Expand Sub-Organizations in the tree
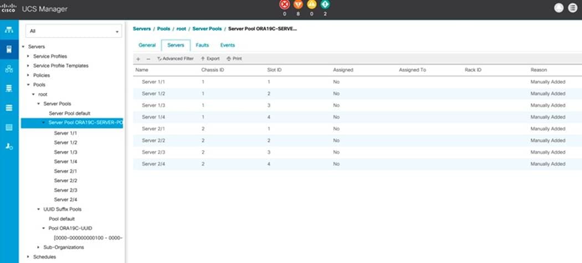The image size is (582, 263). [x=39, y=247]
